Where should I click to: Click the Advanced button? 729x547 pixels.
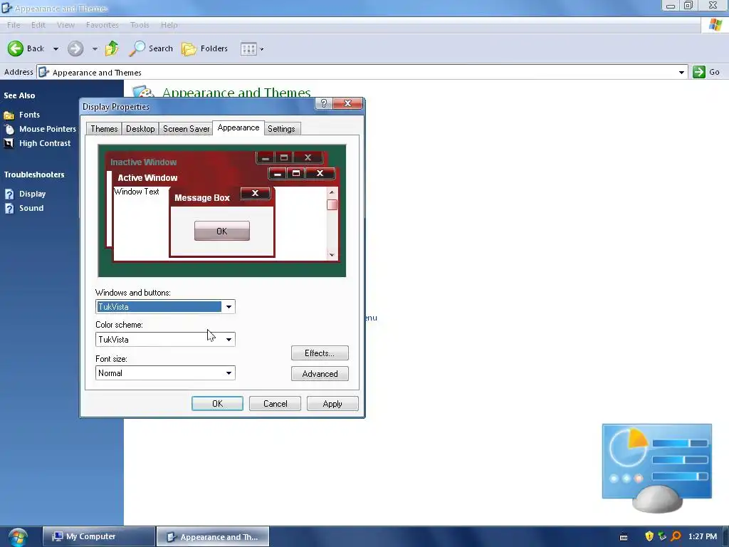point(320,374)
